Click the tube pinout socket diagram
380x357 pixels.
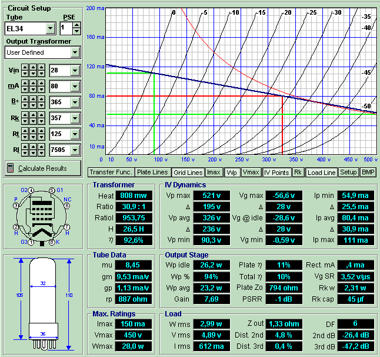click(x=42, y=216)
